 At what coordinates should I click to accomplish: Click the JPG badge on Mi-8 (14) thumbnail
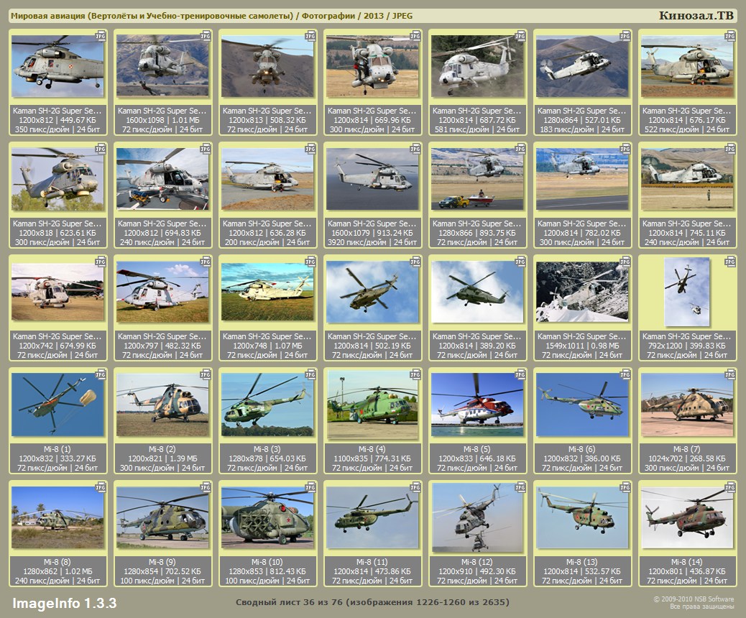730,486
